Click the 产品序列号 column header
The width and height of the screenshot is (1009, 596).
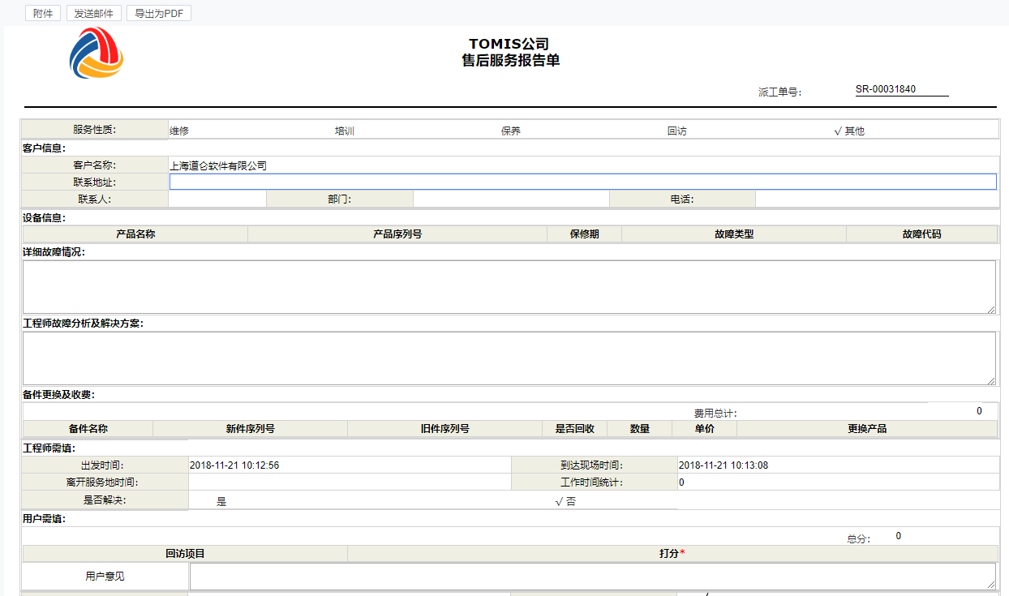[x=397, y=234]
